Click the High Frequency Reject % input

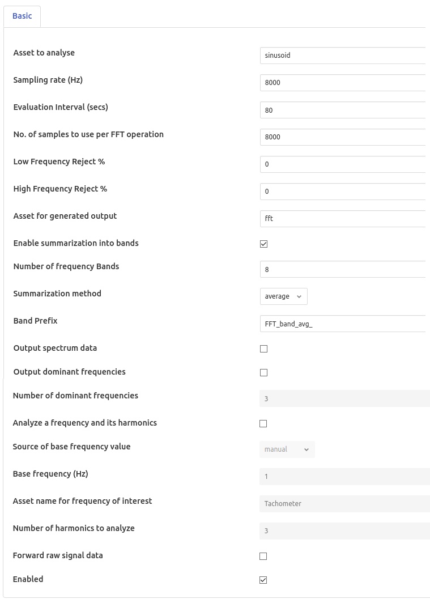click(x=343, y=192)
